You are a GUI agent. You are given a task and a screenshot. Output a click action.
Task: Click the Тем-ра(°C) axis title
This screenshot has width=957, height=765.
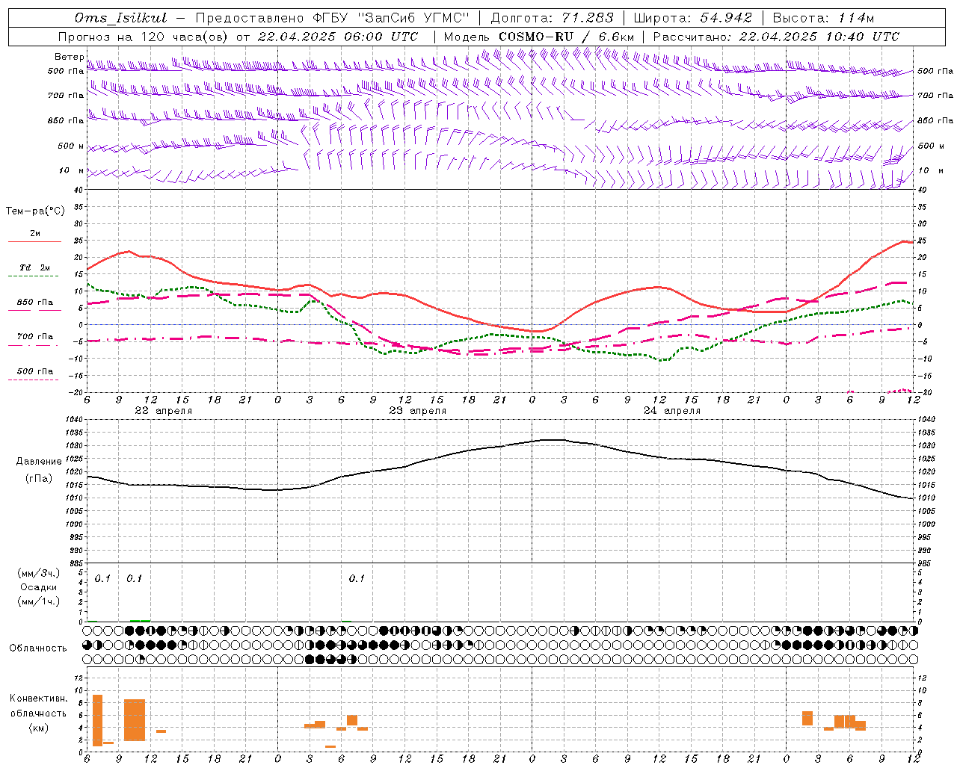pyautogui.click(x=35, y=211)
